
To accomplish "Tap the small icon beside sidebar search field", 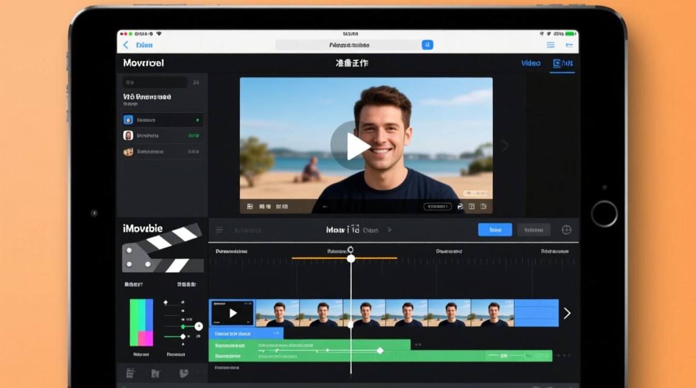I will point(196,82).
